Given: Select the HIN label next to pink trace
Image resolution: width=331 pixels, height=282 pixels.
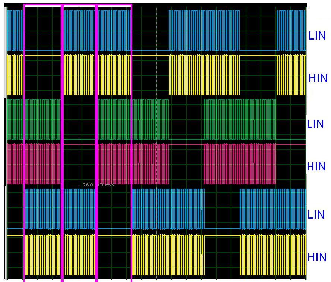Looking at the screenshot, I should coord(316,167).
